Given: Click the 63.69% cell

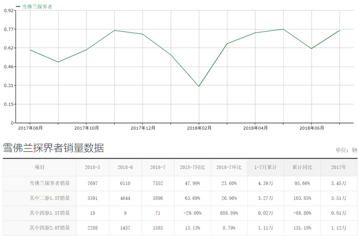Looking at the screenshot, I should [x=192, y=198].
